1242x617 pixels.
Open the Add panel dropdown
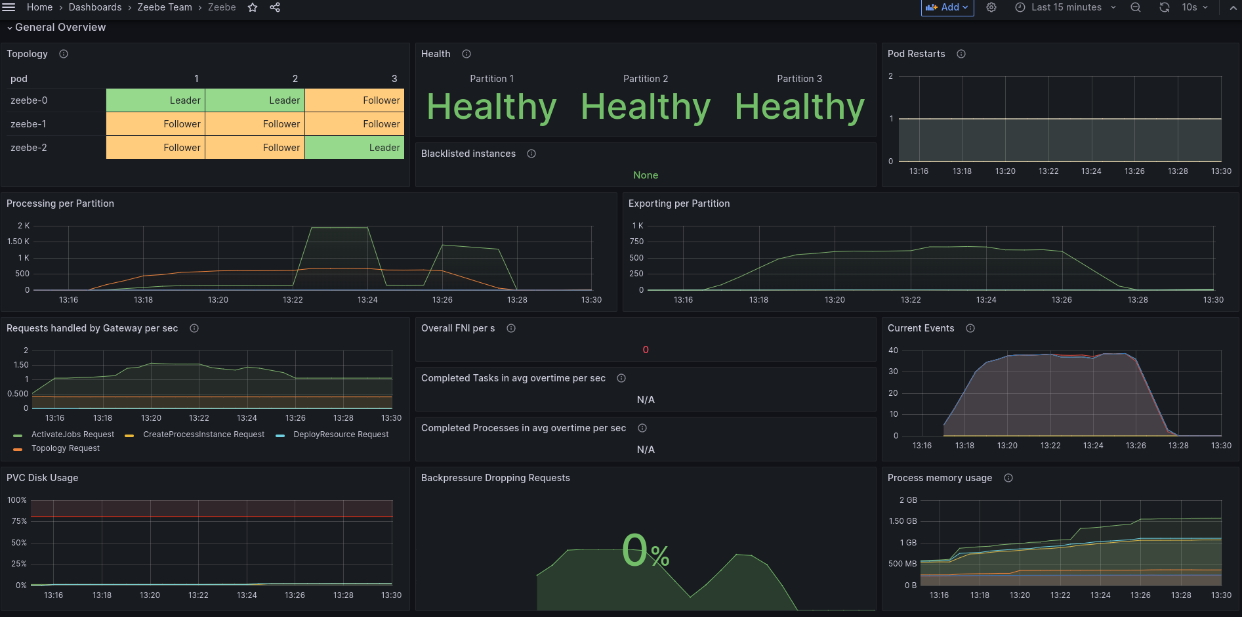point(947,7)
